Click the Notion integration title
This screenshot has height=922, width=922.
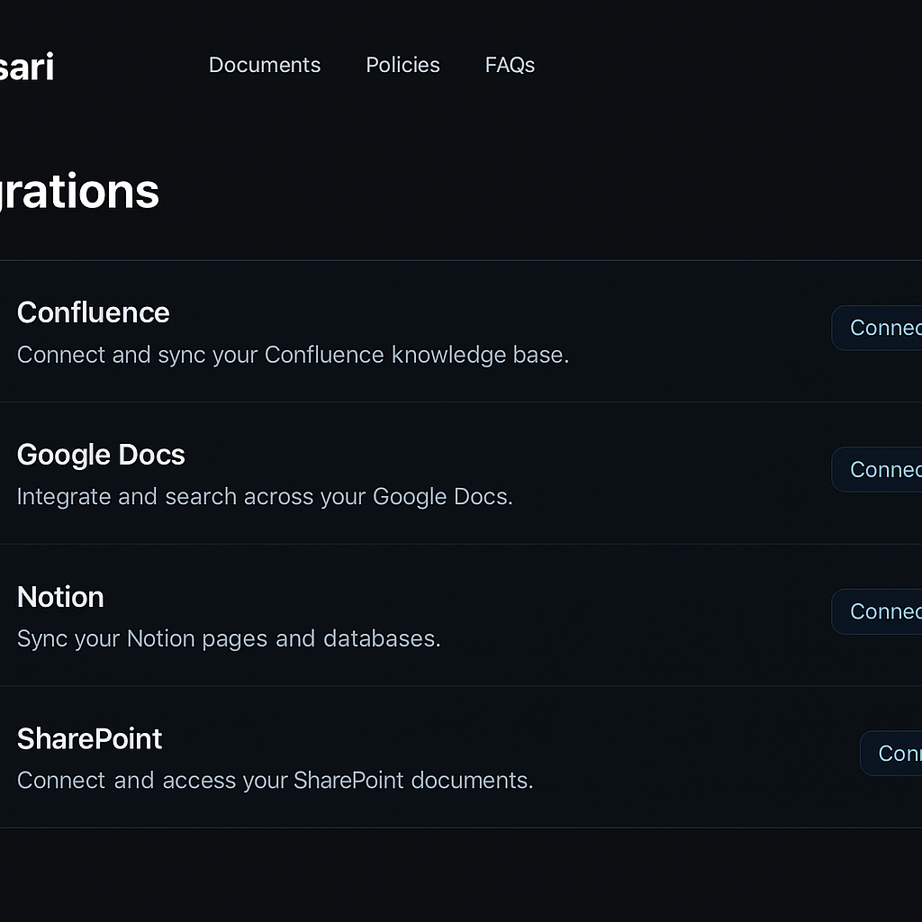coord(60,597)
